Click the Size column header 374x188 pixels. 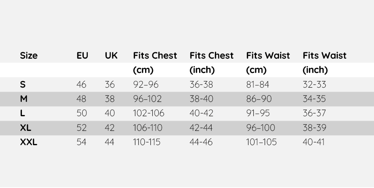pos(29,56)
